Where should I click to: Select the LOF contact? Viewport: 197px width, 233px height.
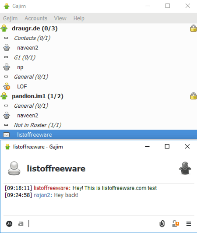[98, 86]
